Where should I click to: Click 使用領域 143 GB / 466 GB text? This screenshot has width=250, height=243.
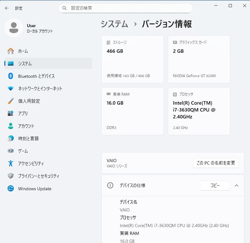tap(128, 76)
